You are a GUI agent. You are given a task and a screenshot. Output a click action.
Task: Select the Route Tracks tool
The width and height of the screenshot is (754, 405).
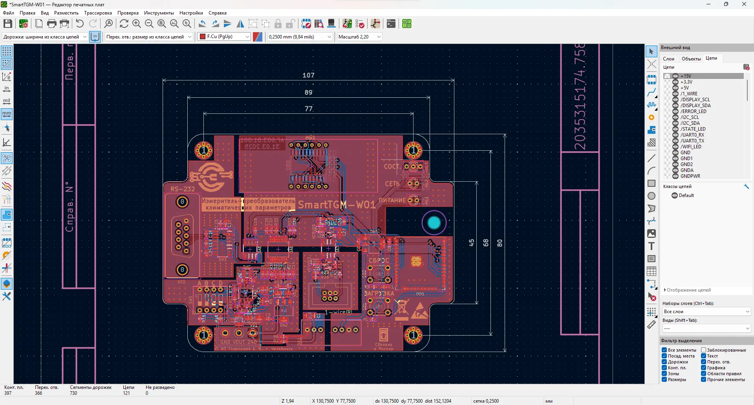652,93
